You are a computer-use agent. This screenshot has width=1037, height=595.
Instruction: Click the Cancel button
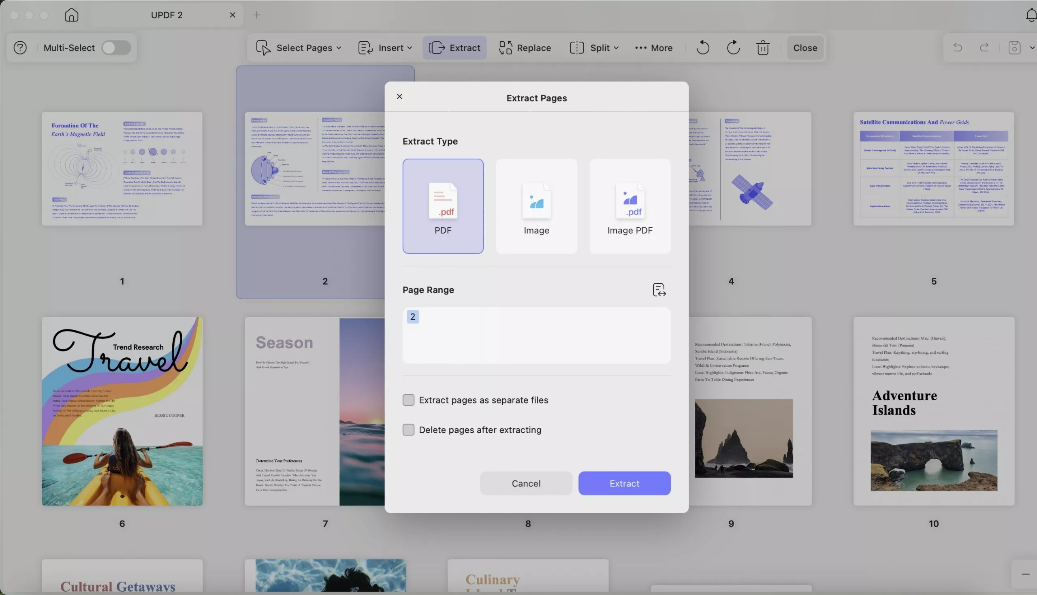[526, 483]
